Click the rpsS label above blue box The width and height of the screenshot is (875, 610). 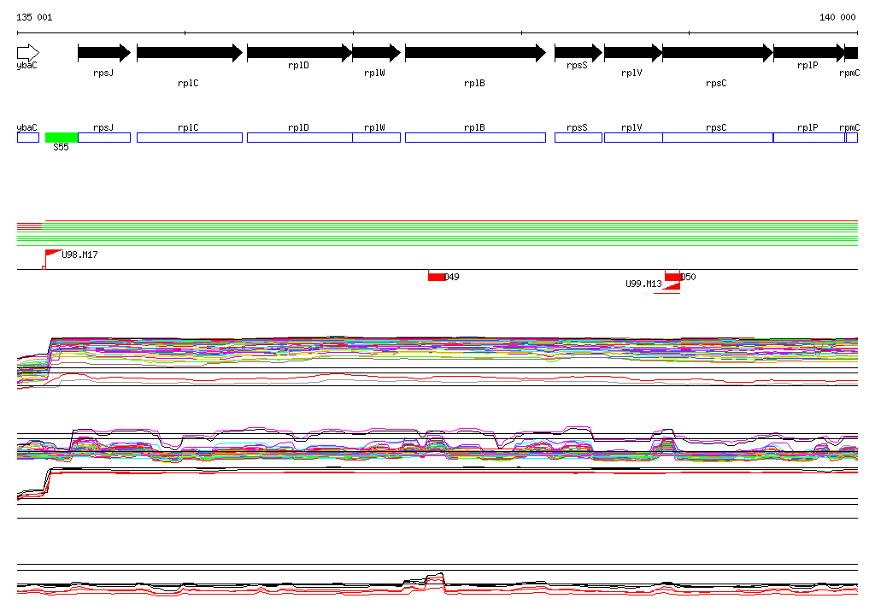(577, 128)
